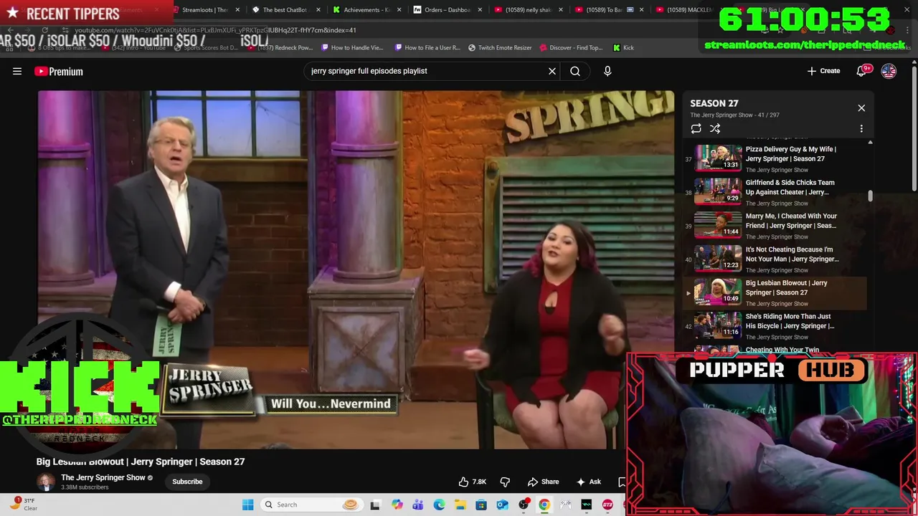918x516 pixels.
Task: Ask about this video
Action: click(x=589, y=482)
